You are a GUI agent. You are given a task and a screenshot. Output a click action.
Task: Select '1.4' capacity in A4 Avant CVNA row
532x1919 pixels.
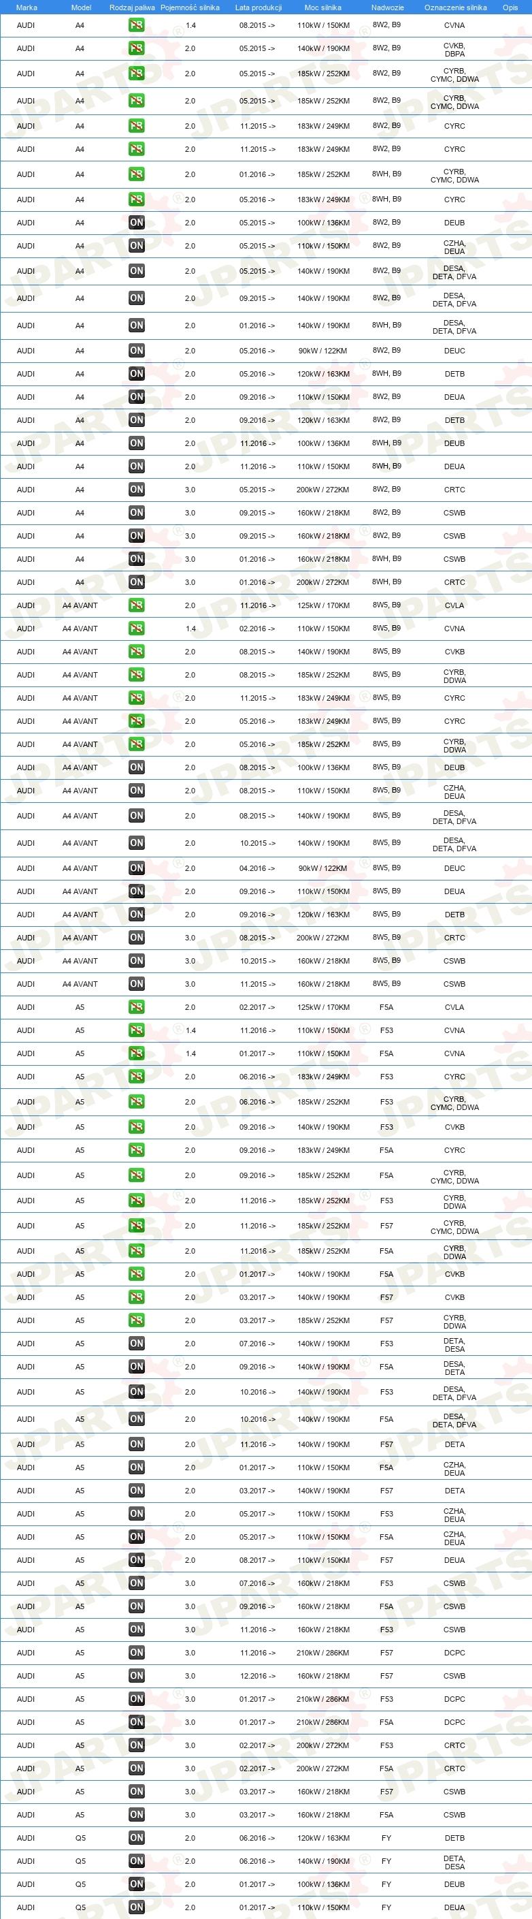click(x=190, y=629)
